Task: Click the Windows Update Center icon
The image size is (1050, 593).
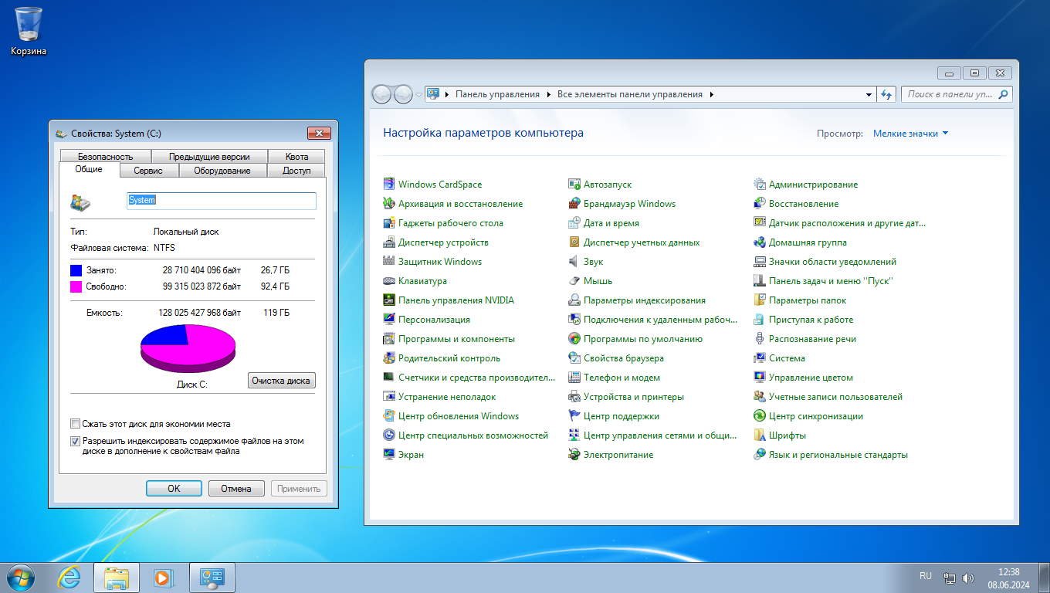Action: tap(389, 416)
